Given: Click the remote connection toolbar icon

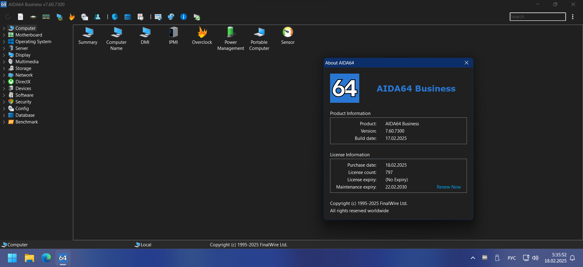Looking at the screenshot, I should coord(197,17).
